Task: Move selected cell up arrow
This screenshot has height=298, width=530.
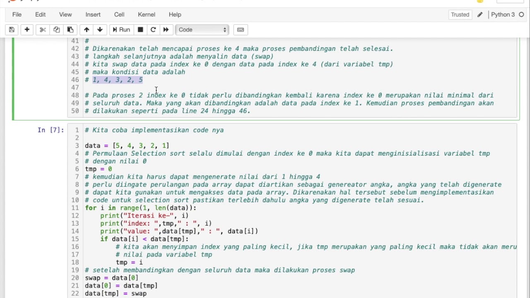Action: (x=87, y=30)
